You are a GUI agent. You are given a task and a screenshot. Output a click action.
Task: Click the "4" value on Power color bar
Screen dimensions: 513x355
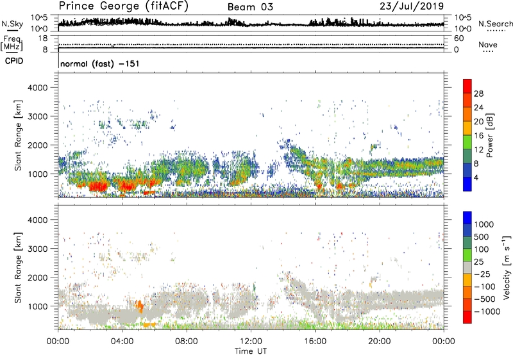tap(476, 177)
